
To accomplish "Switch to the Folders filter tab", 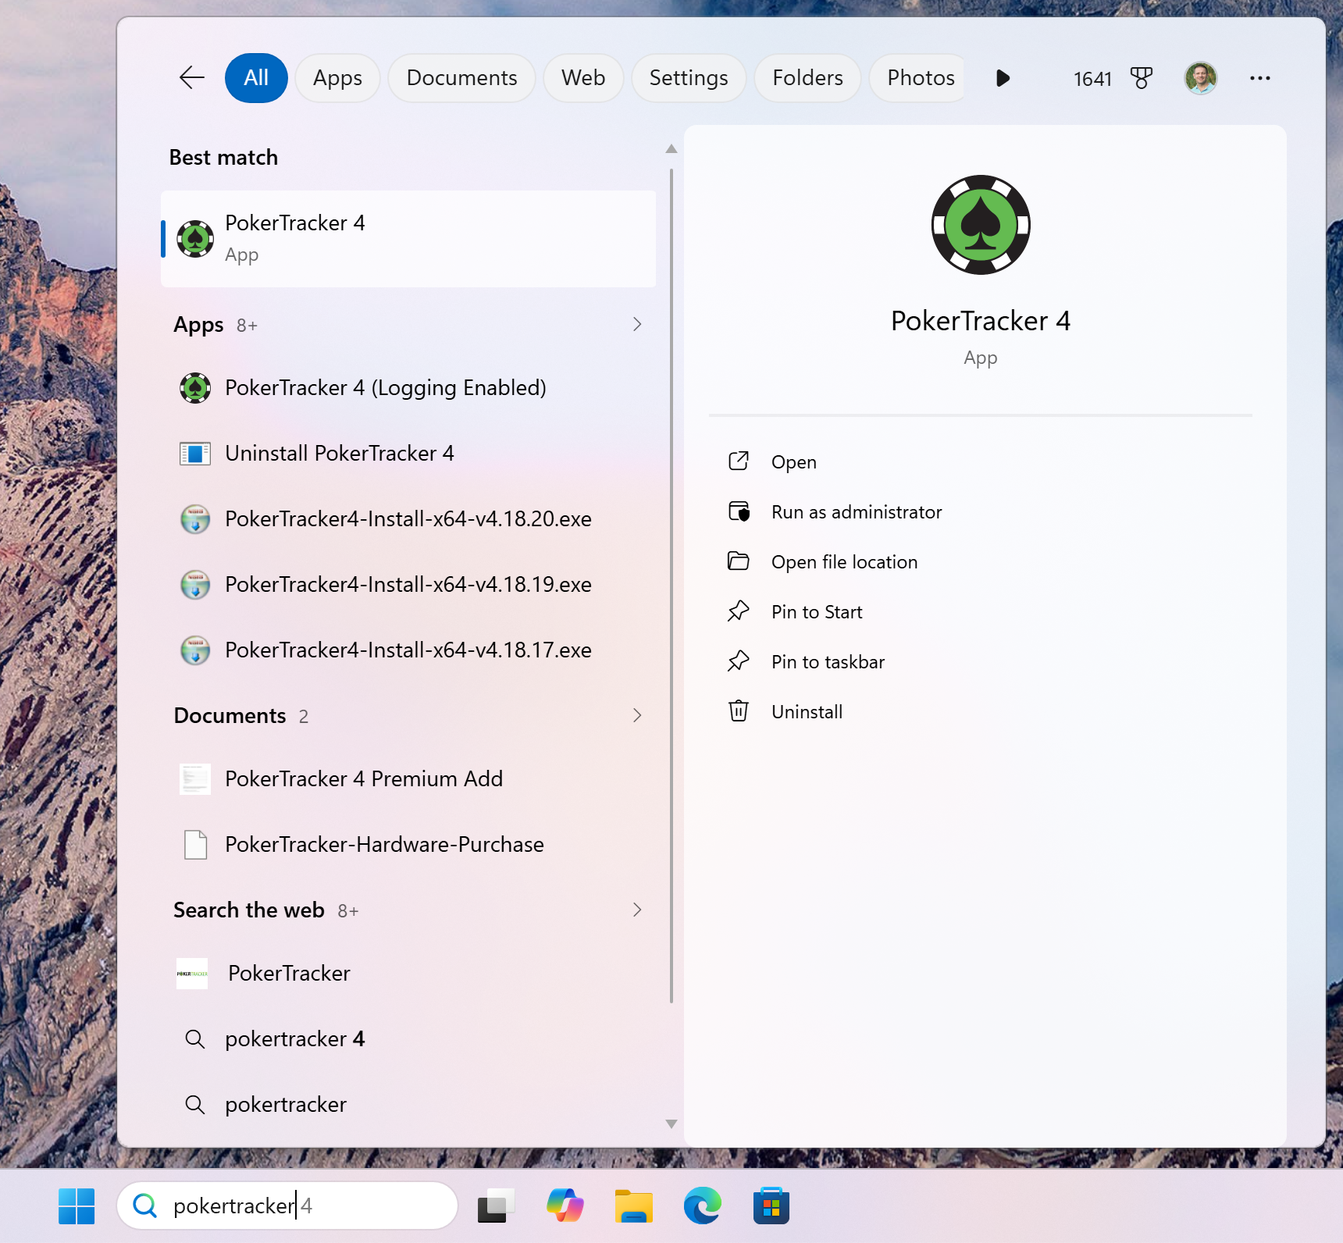I will 807,78.
